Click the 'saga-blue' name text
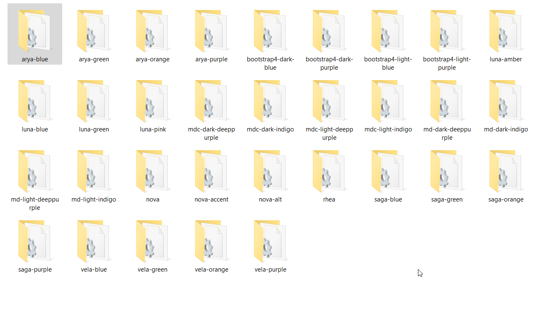This screenshot has height=325, width=539. pyautogui.click(x=388, y=199)
